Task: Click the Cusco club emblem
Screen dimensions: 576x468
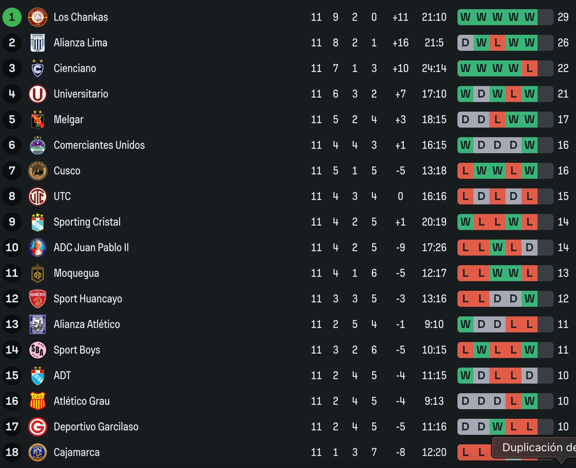Action: coord(38,170)
